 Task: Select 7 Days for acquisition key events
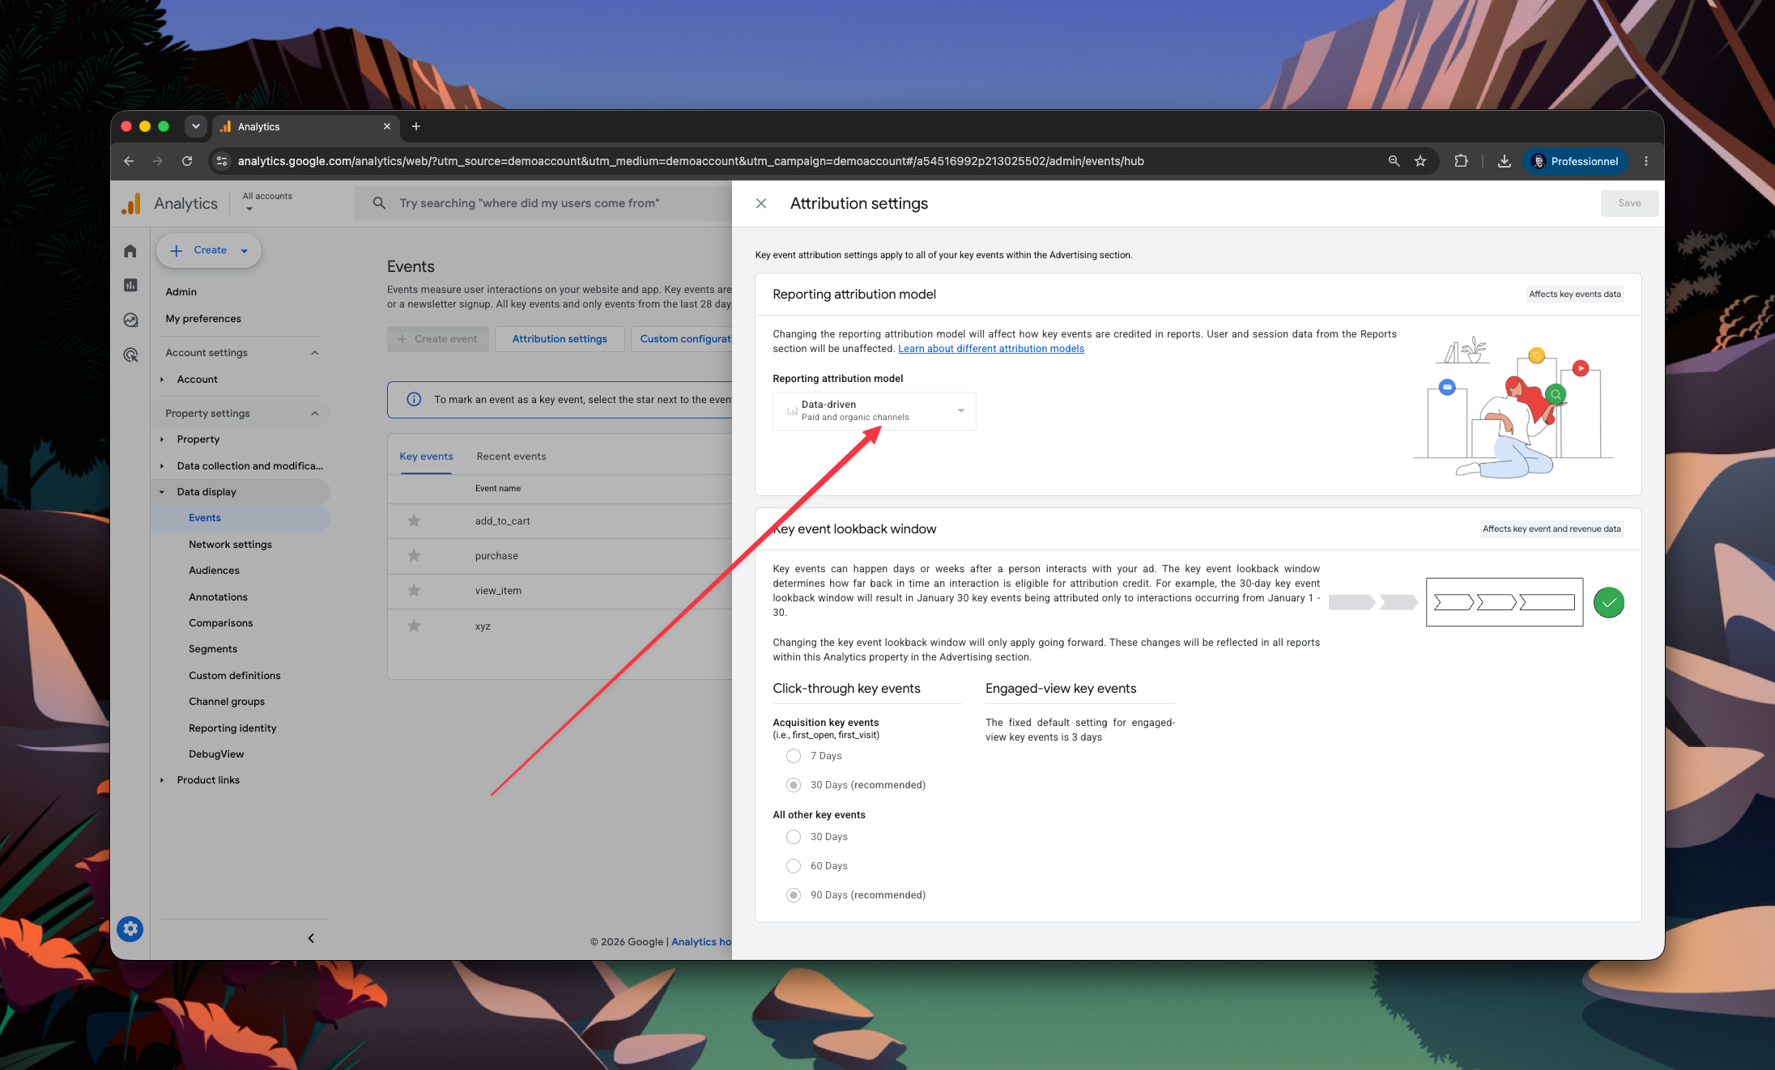(794, 756)
